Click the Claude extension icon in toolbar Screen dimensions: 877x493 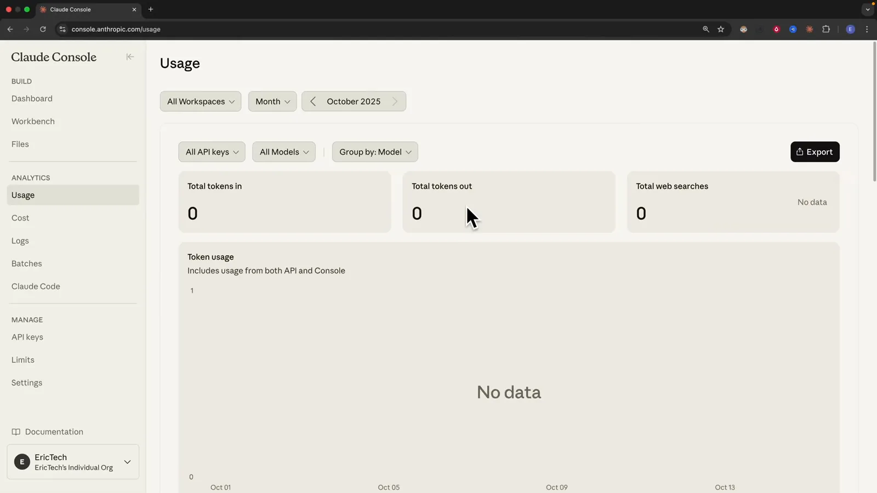(810, 29)
